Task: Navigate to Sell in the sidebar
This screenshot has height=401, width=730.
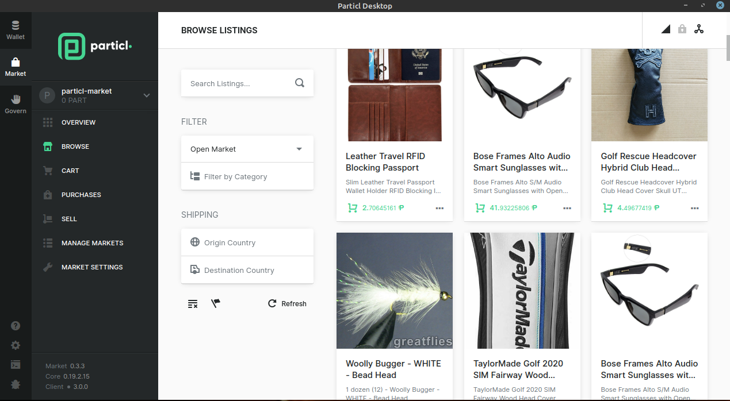Action: pyautogui.click(x=95, y=219)
